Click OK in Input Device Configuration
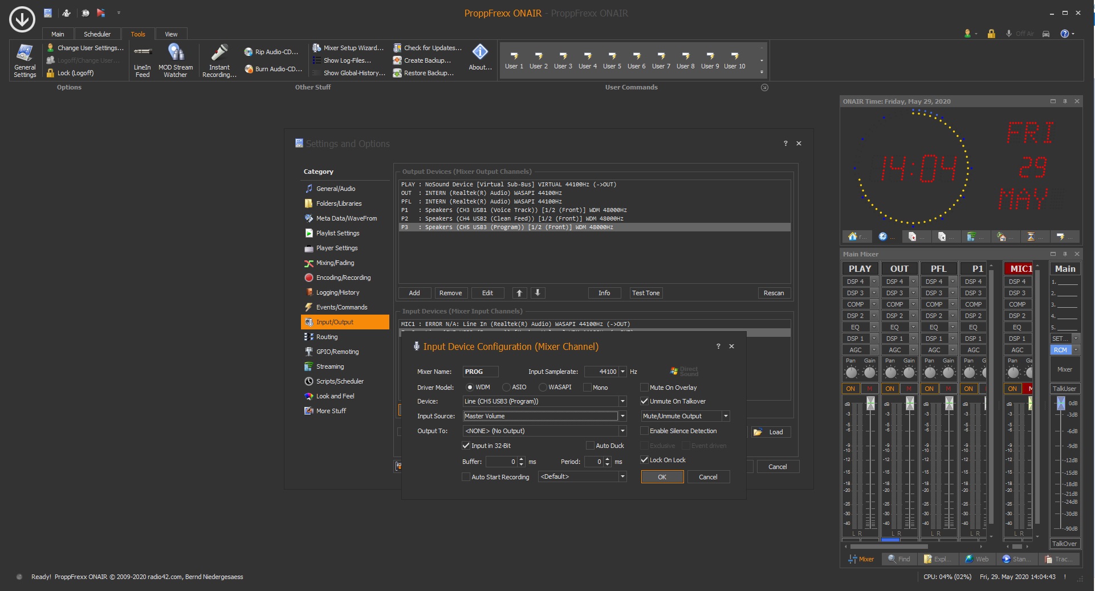1095x591 pixels. 662,477
